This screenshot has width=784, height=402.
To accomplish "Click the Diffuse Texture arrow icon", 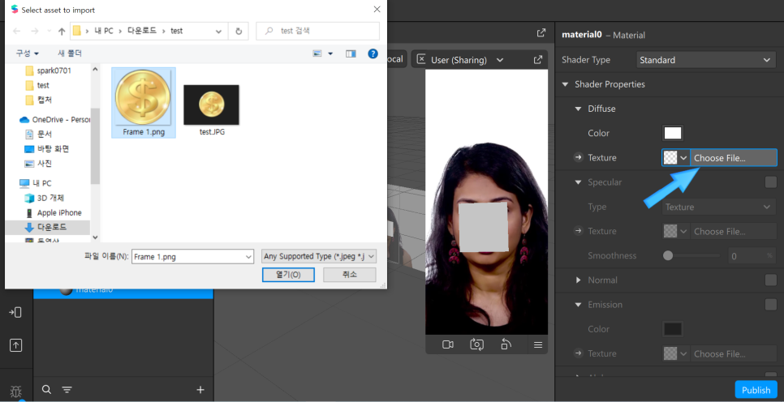I will coord(579,158).
